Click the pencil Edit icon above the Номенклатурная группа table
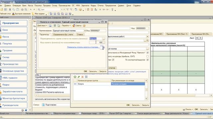 click(79, 77)
